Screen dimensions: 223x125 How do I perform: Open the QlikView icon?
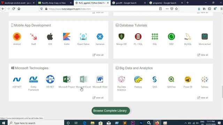coord(171,80)
